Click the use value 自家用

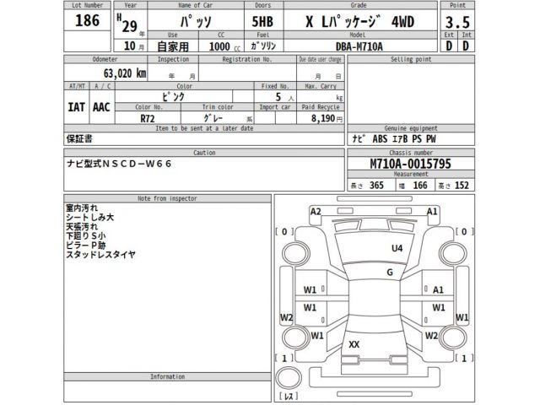pyautogui.click(x=173, y=46)
